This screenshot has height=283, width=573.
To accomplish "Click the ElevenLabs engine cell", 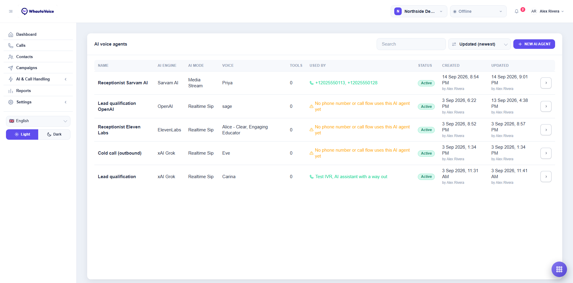I will click(x=169, y=130).
